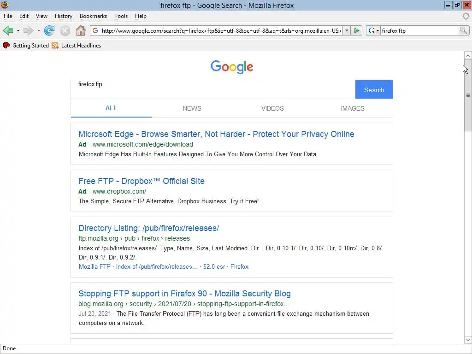The height and width of the screenshot is (354, 472).
Task: Click the Latest Headlines bookmark label
Action: [81, 46]
